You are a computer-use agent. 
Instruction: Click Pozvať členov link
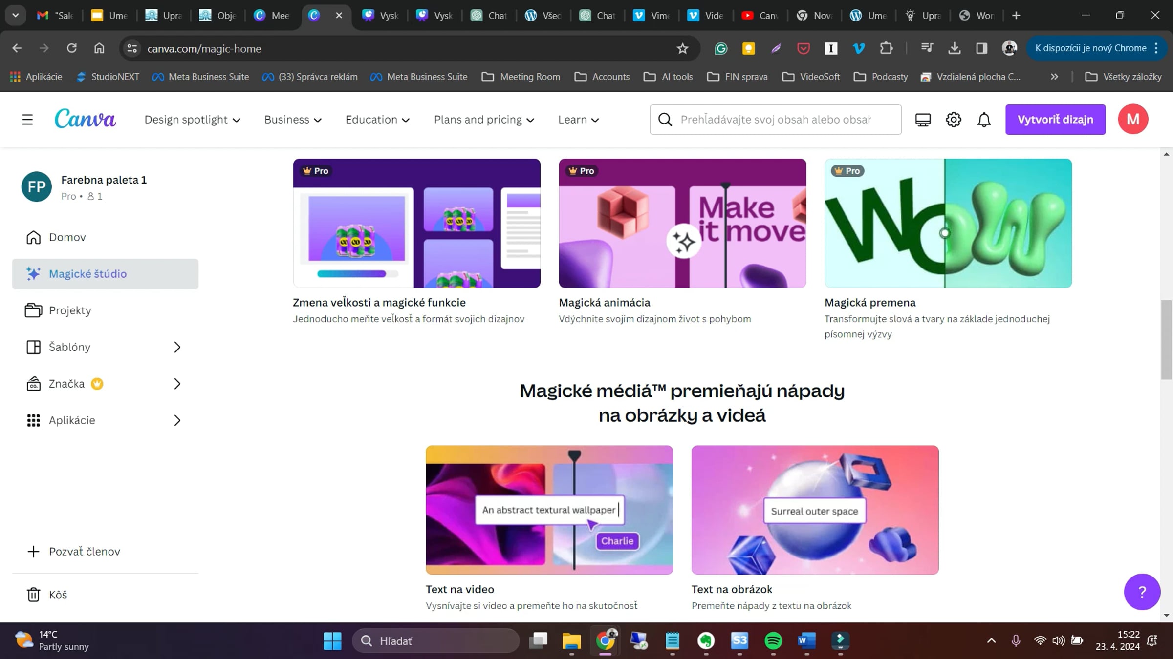coord(84,551)
